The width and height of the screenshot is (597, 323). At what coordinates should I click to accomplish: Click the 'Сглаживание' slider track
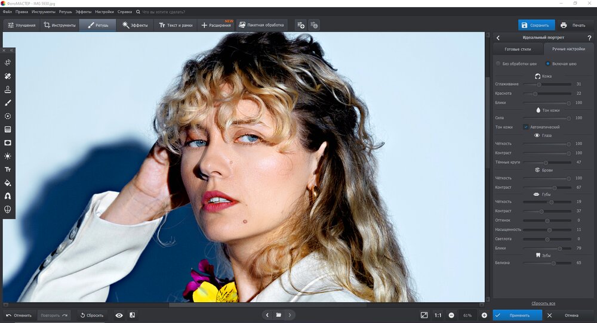(x=546, y=84)
